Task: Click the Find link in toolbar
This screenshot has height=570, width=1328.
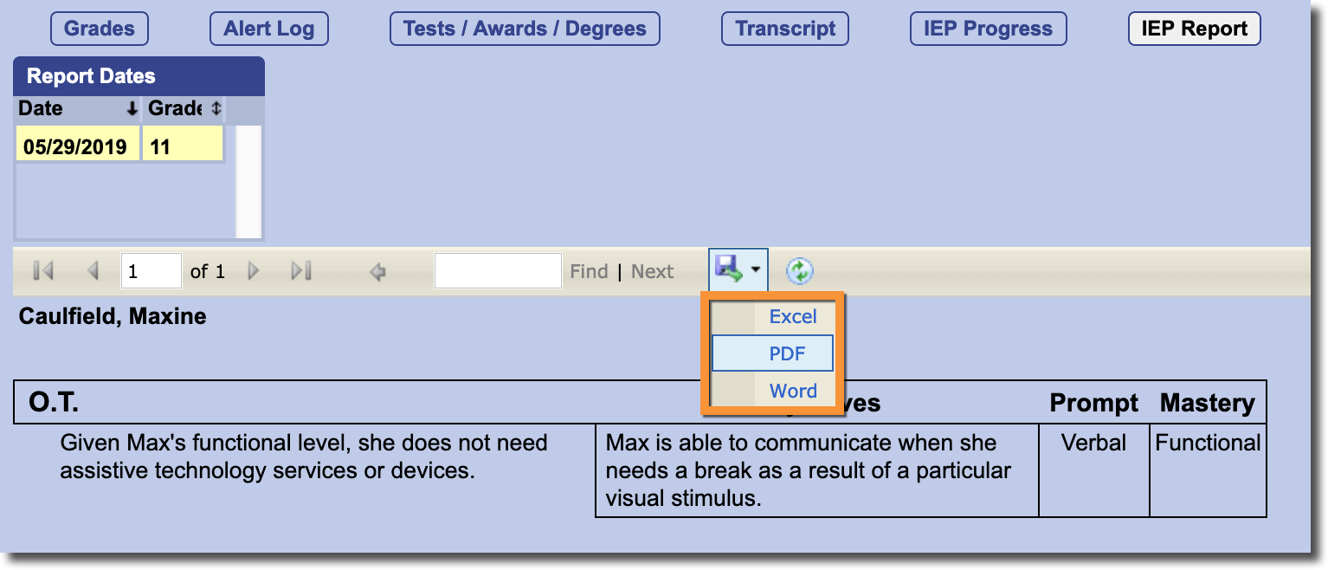Action: (589, 272)
